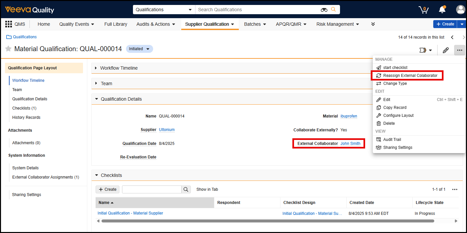
Task: Click the Veeva Quality logo
Action: (29, 10)
